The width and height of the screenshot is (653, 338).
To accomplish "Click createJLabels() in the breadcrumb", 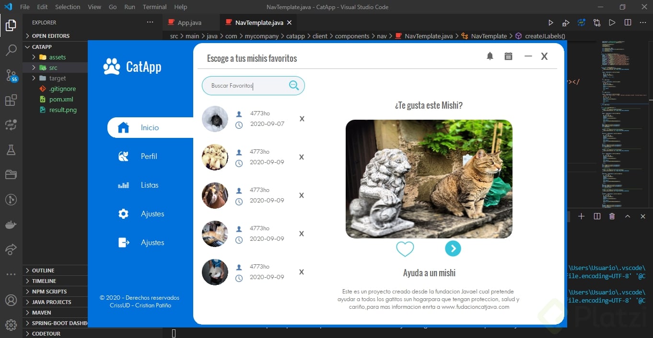I will pyautogui.click(x=545, y=36).
